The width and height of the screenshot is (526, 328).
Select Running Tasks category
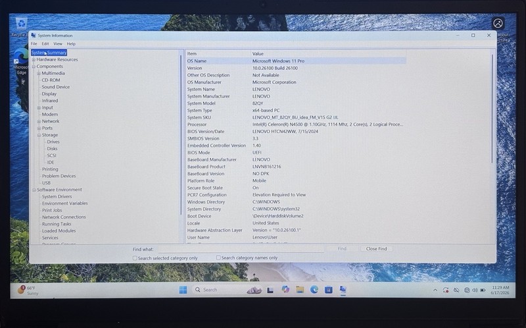(x=57, y=224)
